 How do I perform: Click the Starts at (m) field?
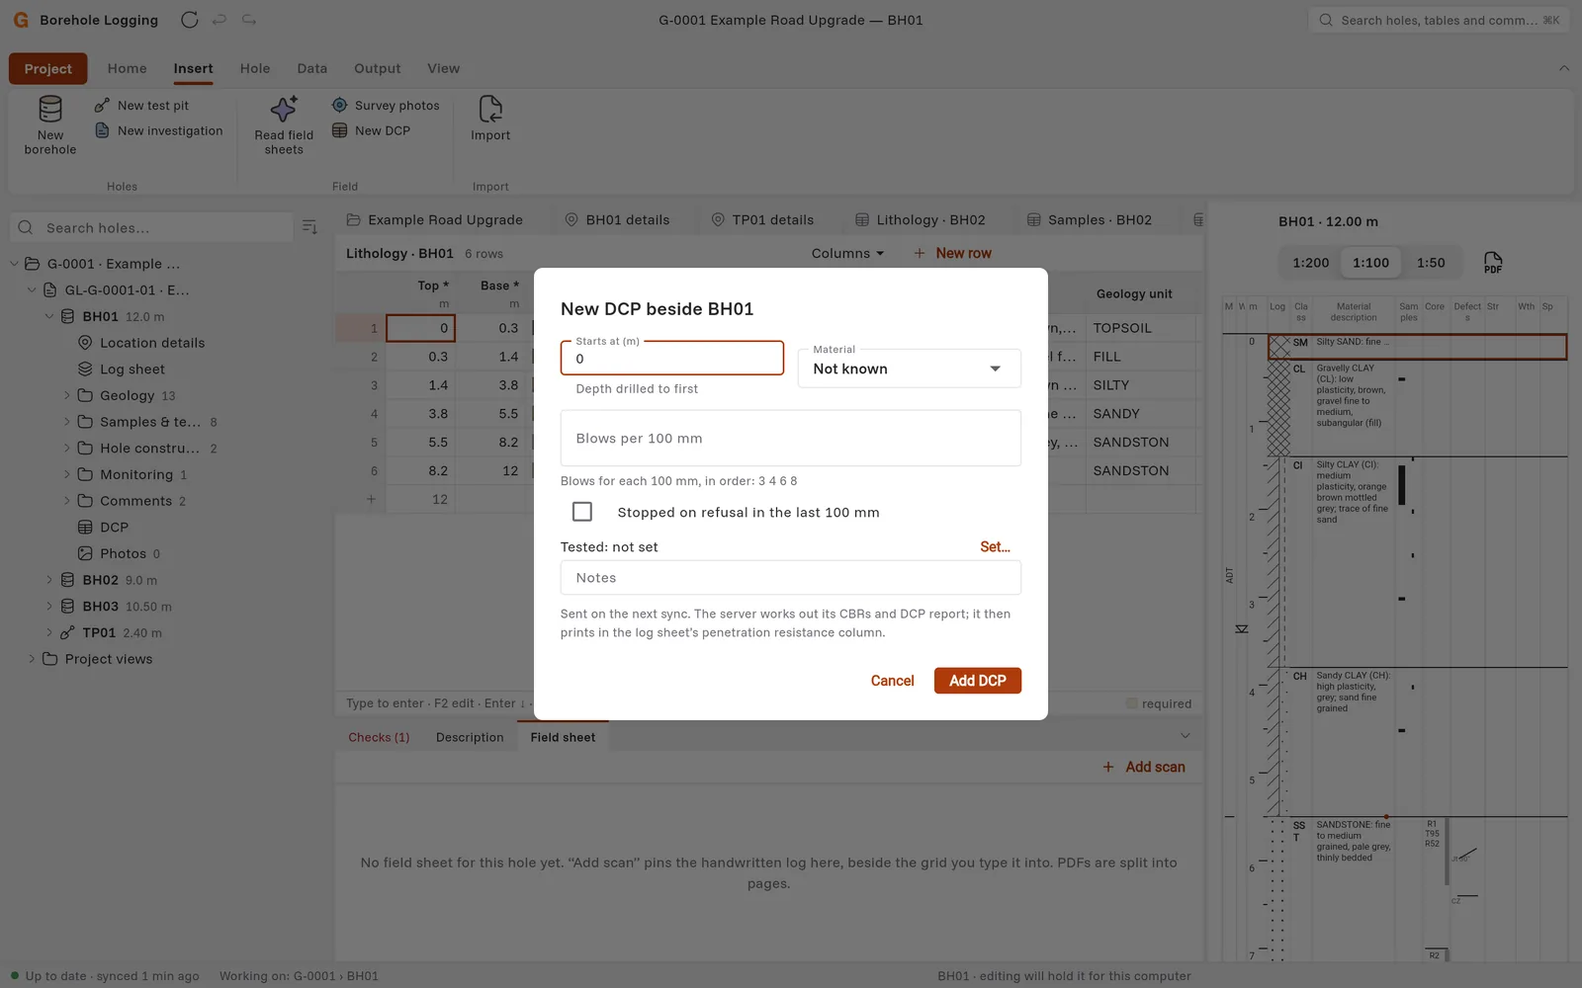click(672, 358)
